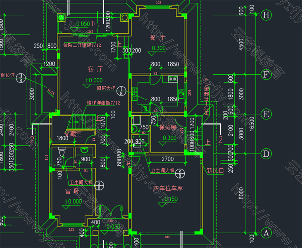Click the 双车位车库 garage label
This screenshot has width=302, height=248.
click(168, 188)
